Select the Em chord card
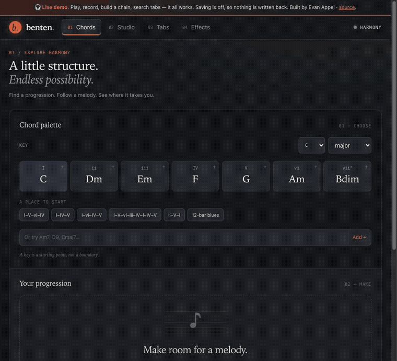Image resolution: width=397 pixels, height=361 pixels. tap(145, 176)
